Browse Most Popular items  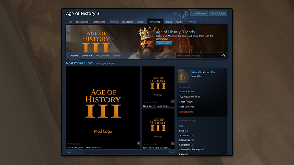[x=187, y=91]
